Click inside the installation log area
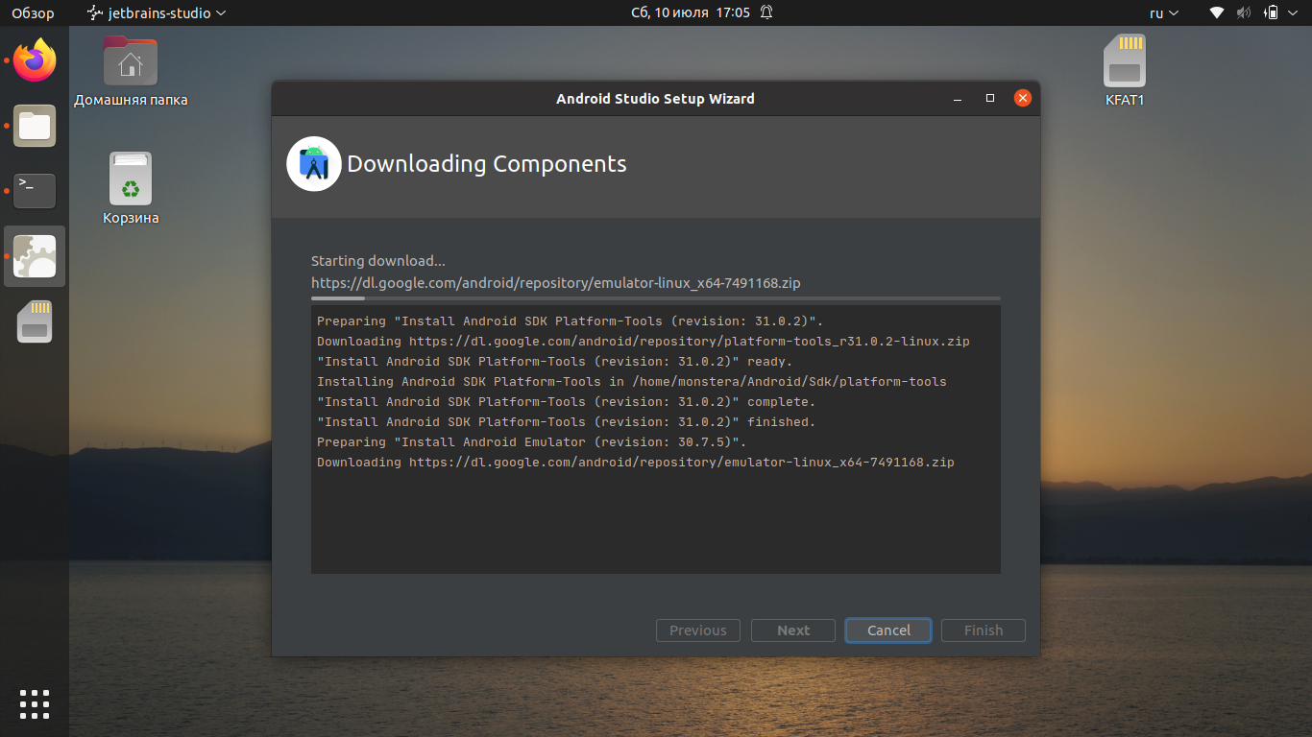 point(655,518)
